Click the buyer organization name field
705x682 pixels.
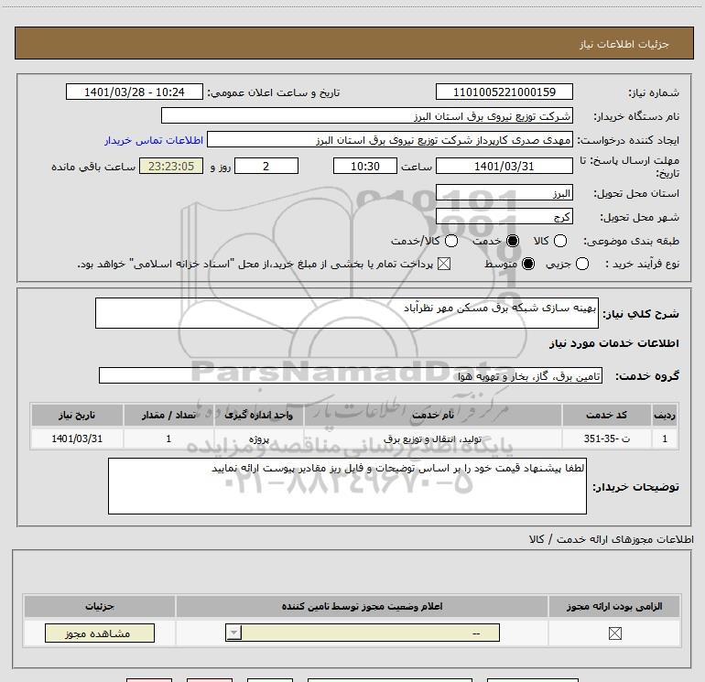pos(367,116)
